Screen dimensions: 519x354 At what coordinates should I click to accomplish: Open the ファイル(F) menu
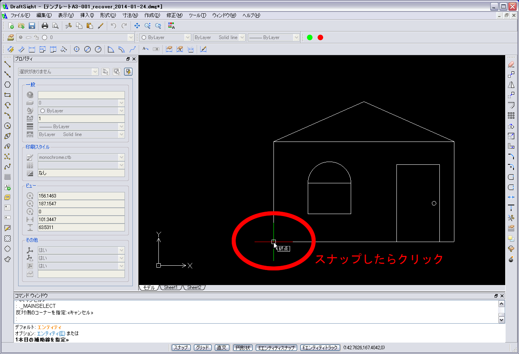20,15
